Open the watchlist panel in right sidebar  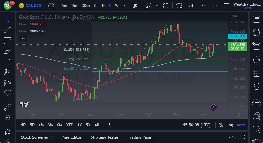click(257, 19)
